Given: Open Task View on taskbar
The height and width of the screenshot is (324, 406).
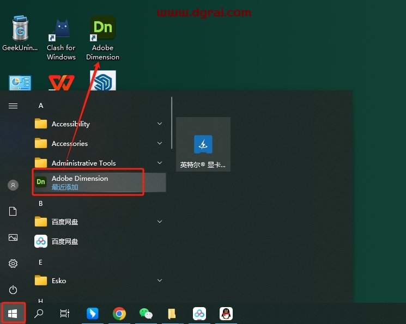Looking at the screenshot, I should pos(65,314).
